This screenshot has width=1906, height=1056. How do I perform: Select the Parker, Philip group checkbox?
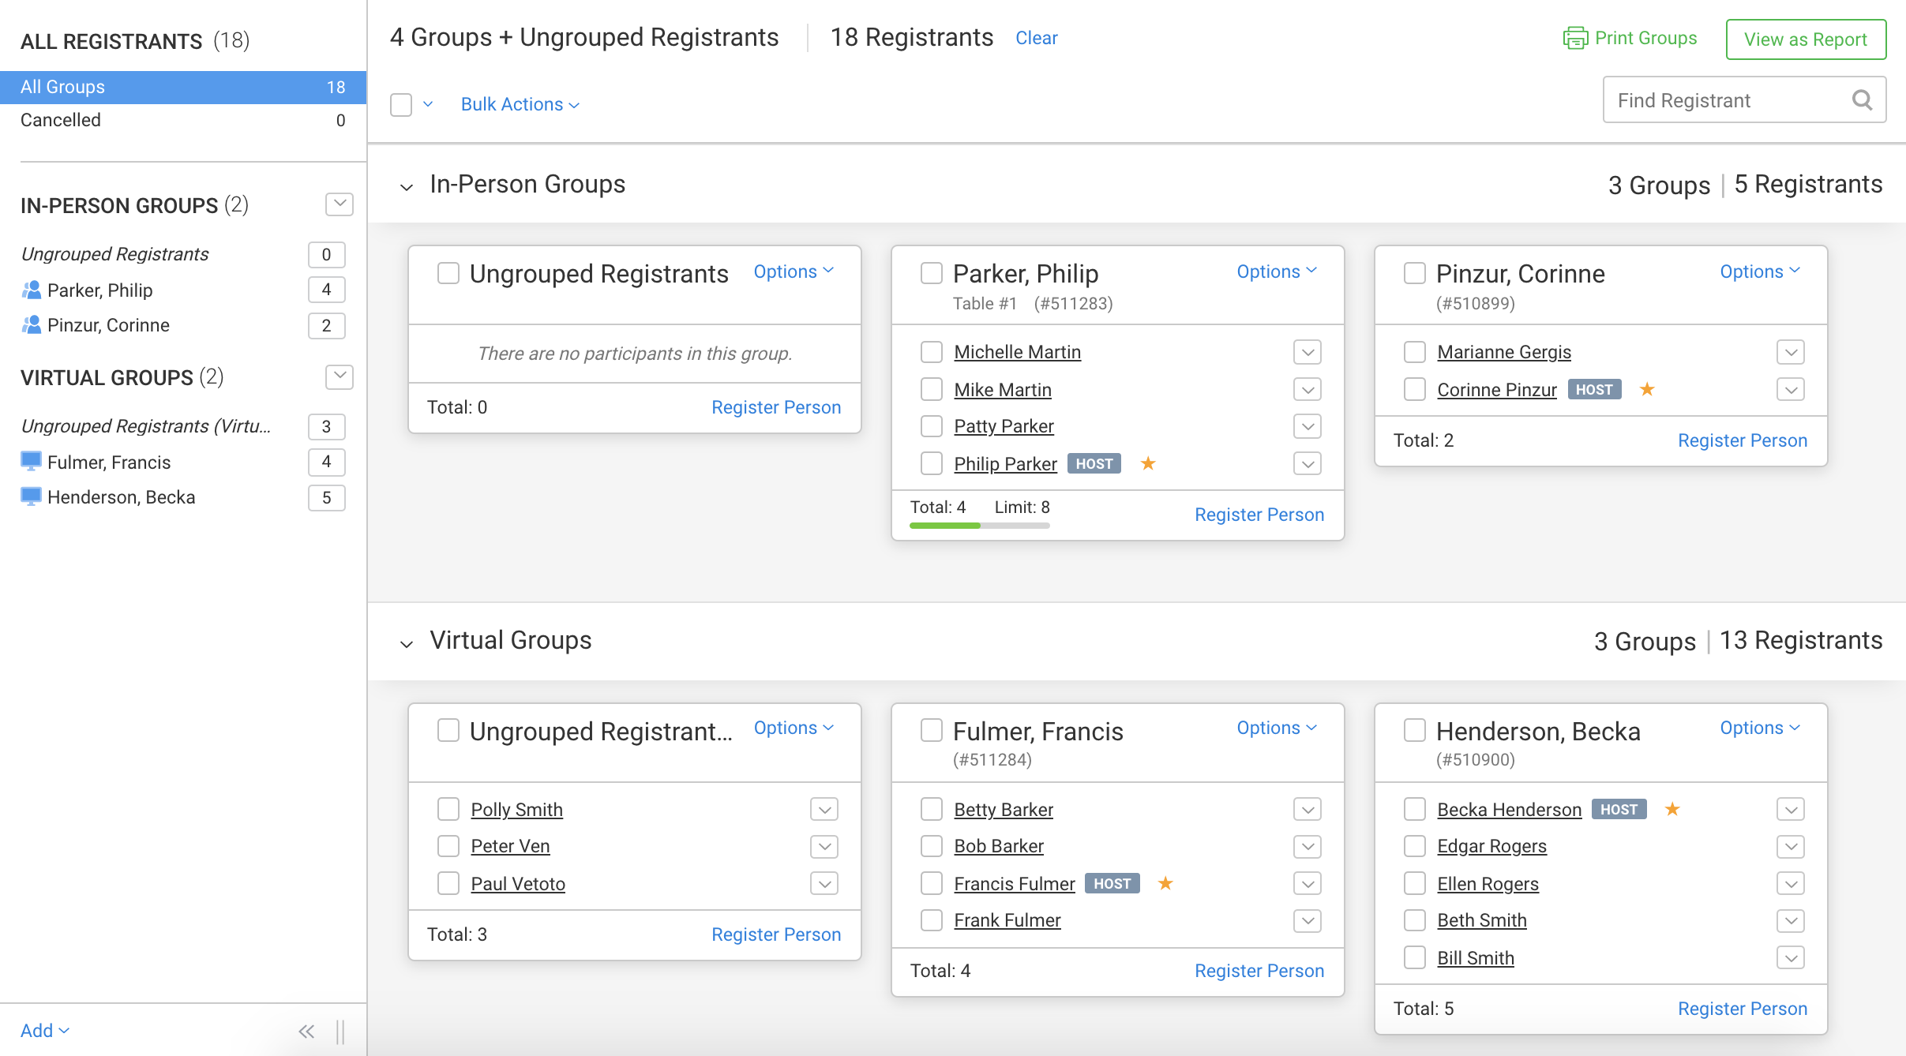(x=932, y=274)
